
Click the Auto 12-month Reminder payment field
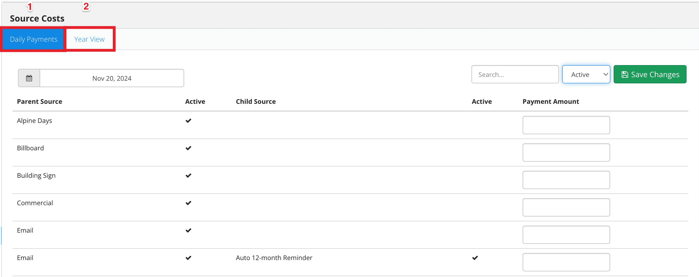click(566, 262)
